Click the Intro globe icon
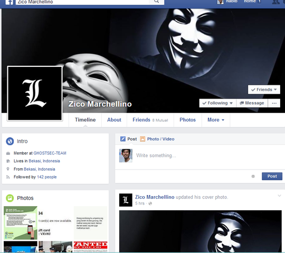 click(x=10, y=141)
